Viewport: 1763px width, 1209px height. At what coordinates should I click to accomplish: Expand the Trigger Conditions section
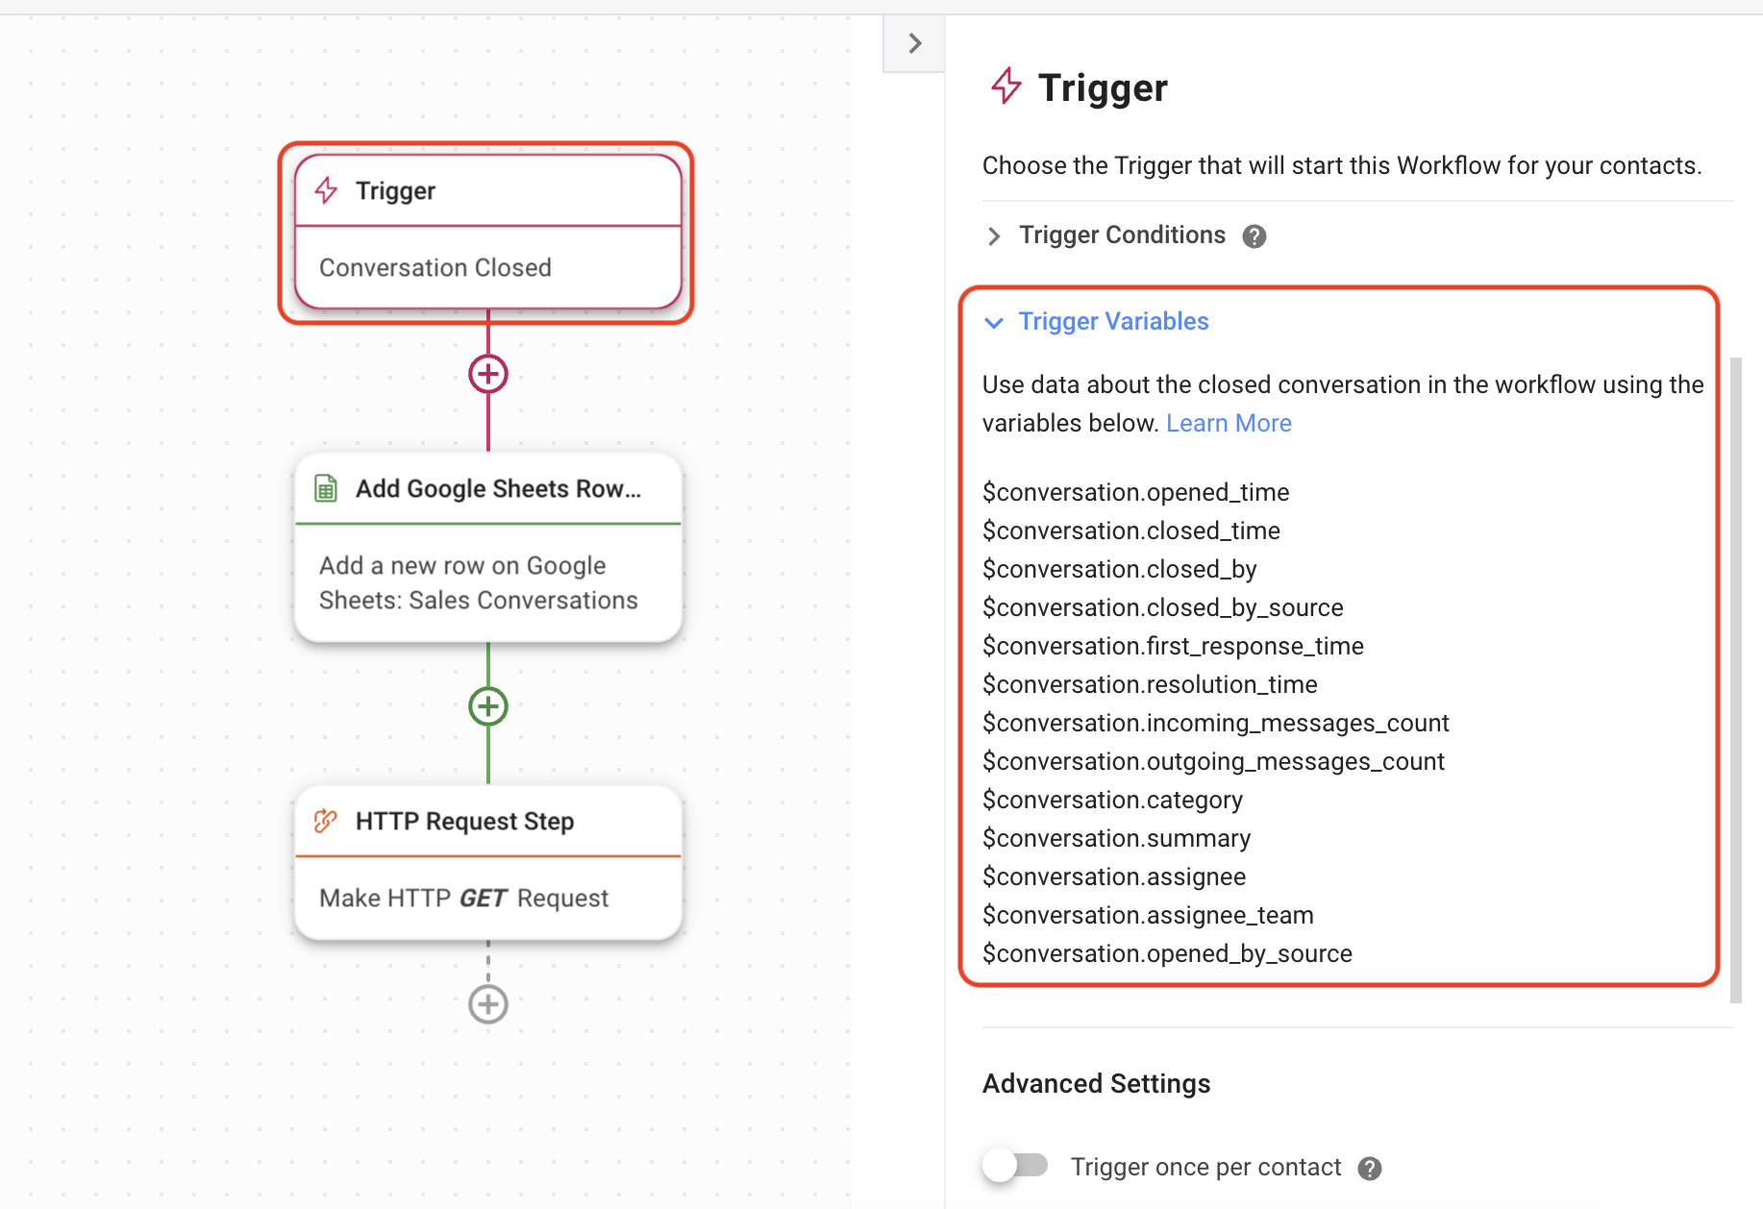[995, 236]
